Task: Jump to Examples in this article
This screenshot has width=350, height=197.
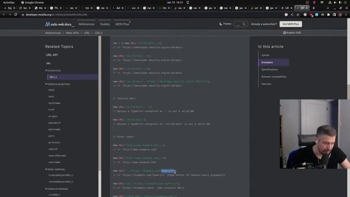Action: click(x=273, y=62)
